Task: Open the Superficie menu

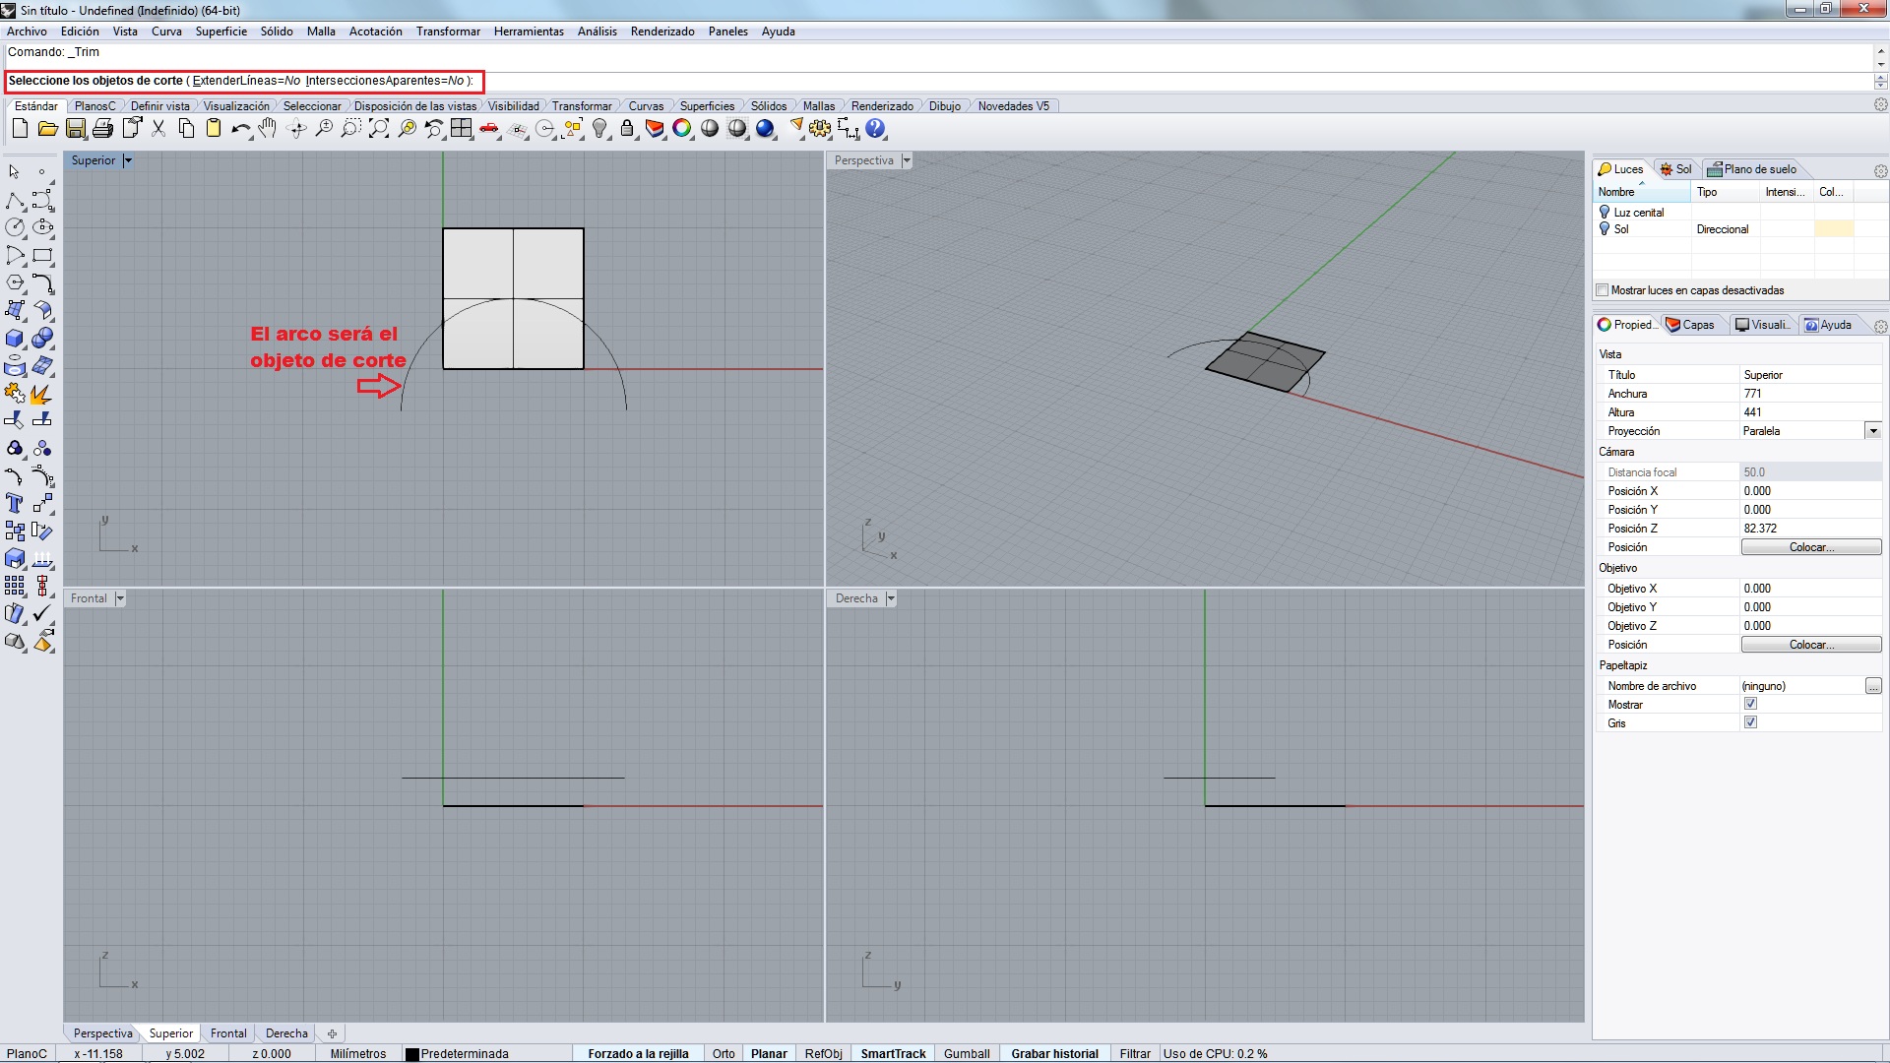Action: click(220, 31)
